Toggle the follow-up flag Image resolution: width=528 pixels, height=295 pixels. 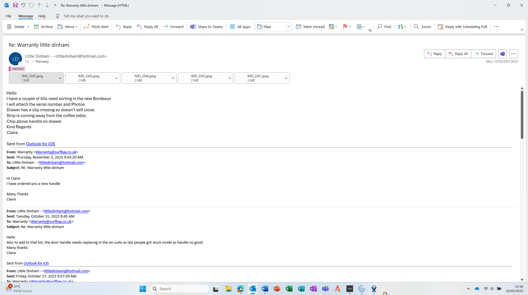click(345, 27)
